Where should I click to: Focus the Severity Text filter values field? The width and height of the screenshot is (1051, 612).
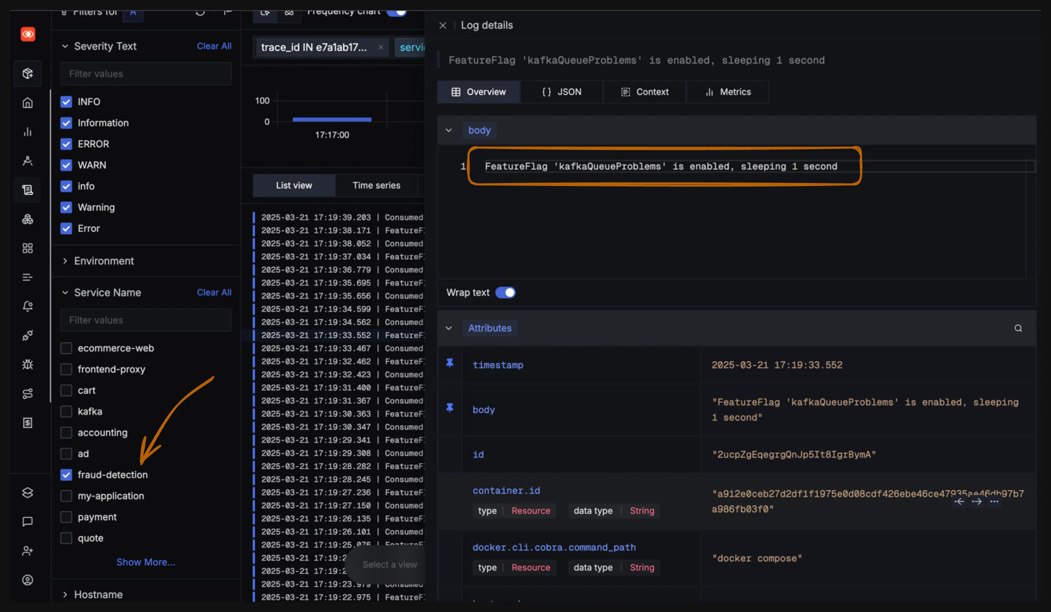(146, 74)
